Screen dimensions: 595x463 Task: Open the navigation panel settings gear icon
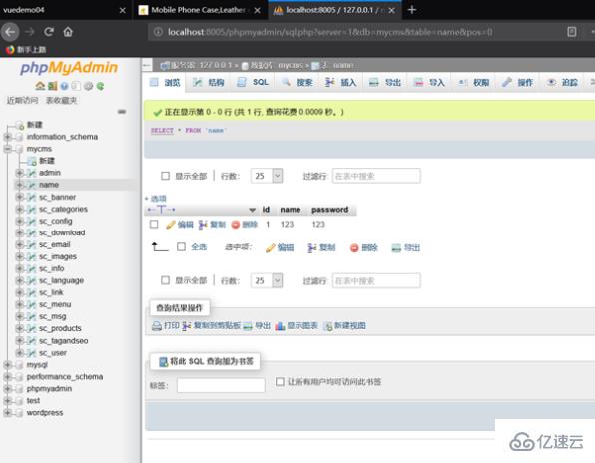pos(88,86)
